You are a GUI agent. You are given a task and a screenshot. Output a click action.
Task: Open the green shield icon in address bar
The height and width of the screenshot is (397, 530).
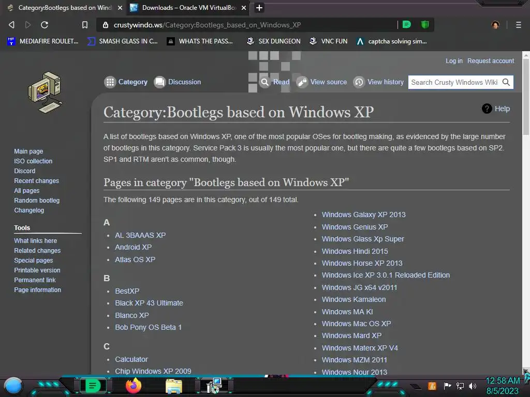[425, 24]
